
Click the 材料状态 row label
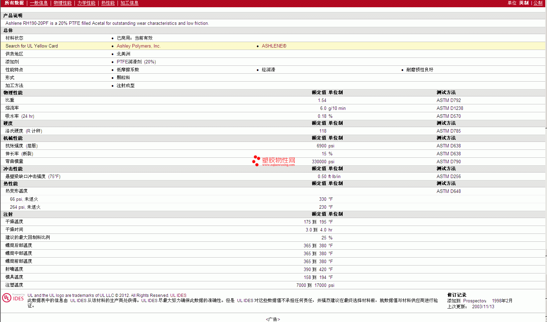click(14, 38)
